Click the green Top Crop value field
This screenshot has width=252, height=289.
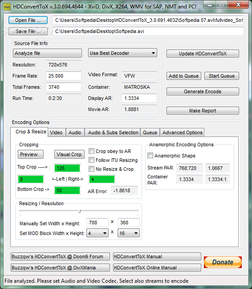coord(67,168)
